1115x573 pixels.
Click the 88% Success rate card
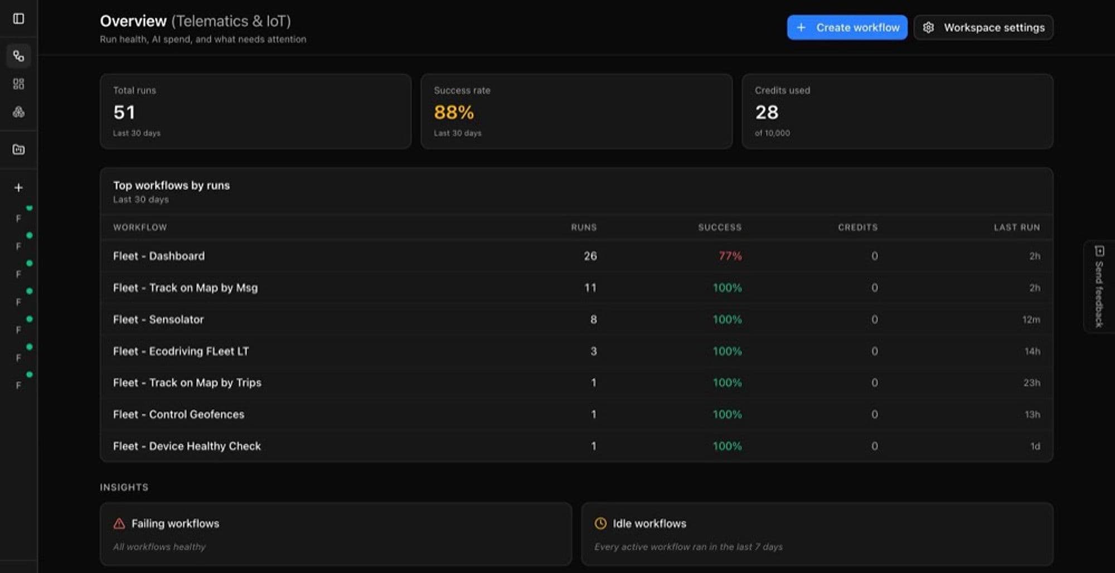point(576,111)
